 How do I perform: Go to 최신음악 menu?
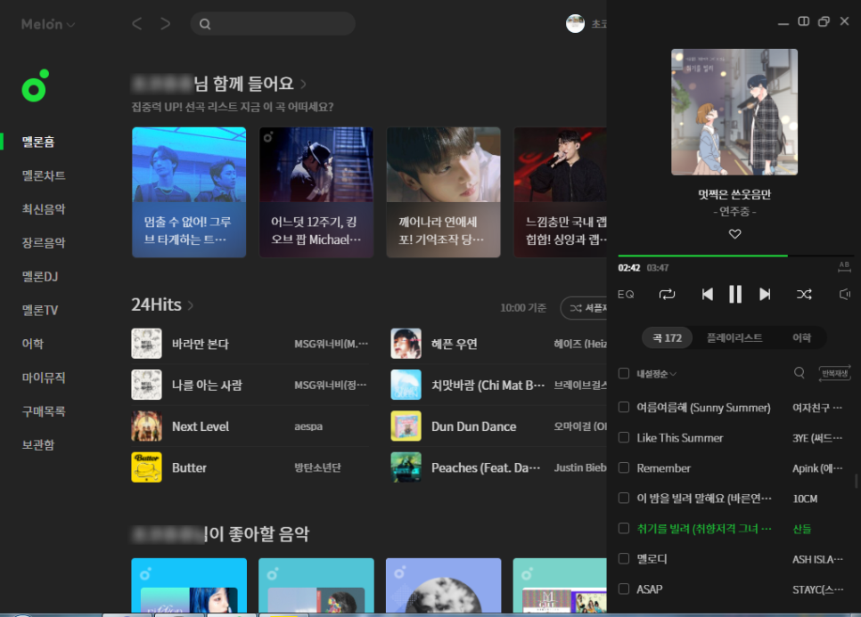pos(44,208)
